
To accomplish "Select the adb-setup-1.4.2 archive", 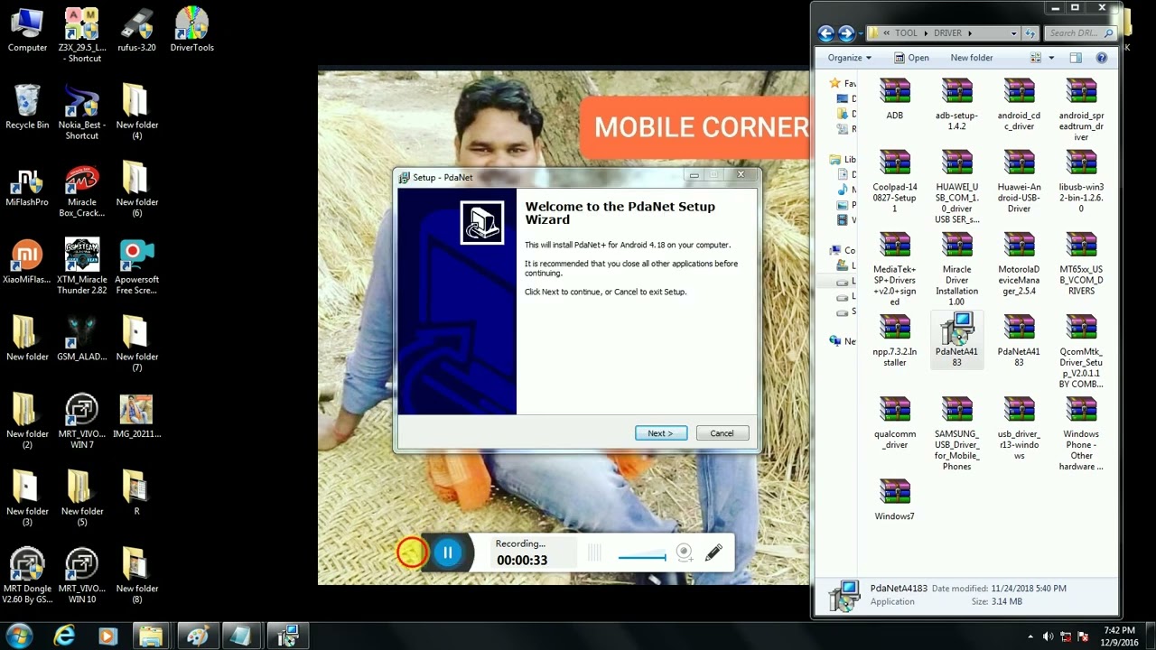I will (957, 104).
